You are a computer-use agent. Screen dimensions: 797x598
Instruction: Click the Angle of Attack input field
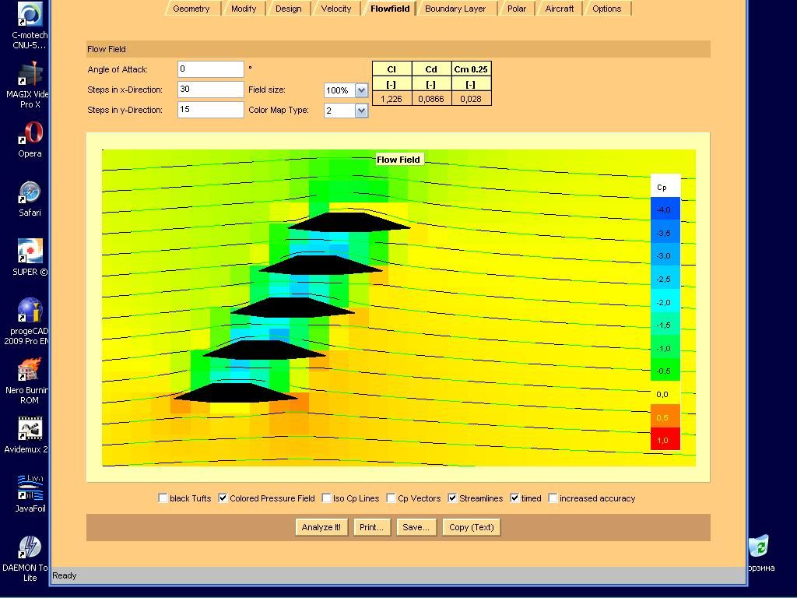[x=210, y=69]
